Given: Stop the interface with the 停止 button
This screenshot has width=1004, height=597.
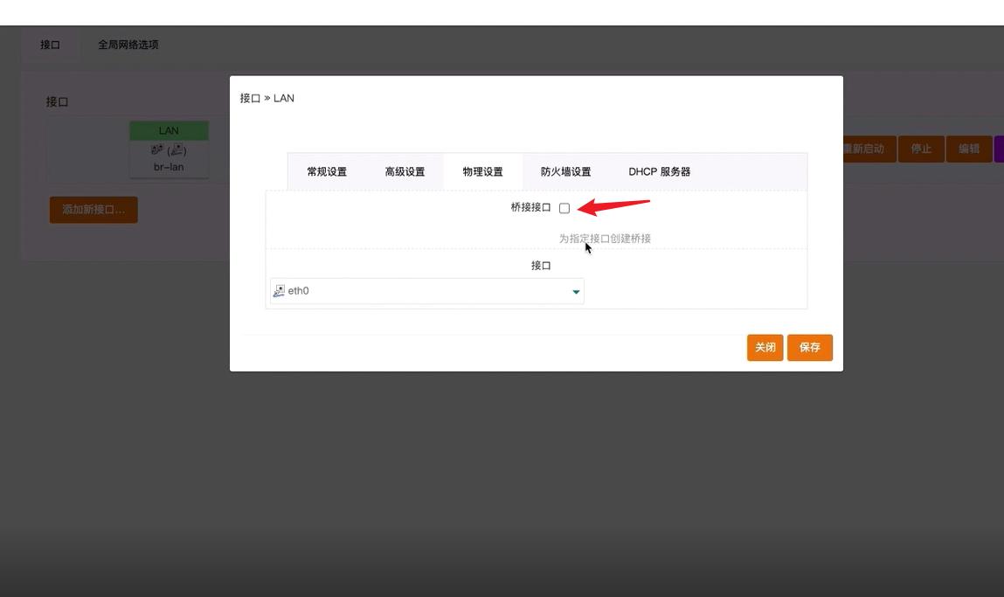Looking at the screenshot, I should click(922, 149).
